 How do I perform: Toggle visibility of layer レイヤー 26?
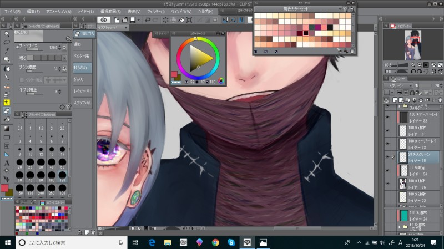pos(387,184)
